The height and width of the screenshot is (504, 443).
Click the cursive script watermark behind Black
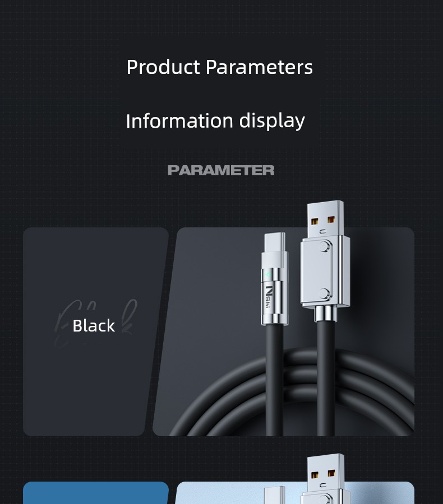pos(96,323)
